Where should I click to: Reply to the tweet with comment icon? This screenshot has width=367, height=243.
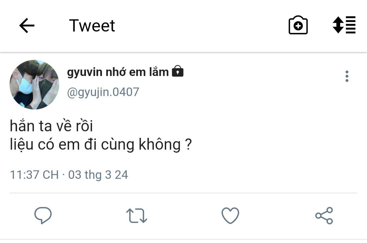(43, 216)
